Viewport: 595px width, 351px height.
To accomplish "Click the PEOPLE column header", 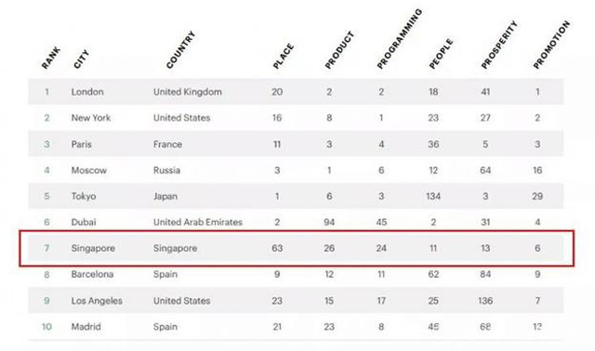I will pyautogui.click(x=441, y=54).
